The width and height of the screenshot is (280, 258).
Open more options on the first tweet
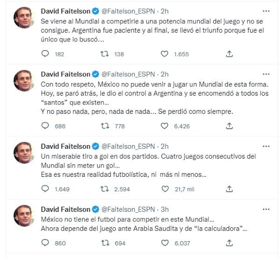pos(266,10)
